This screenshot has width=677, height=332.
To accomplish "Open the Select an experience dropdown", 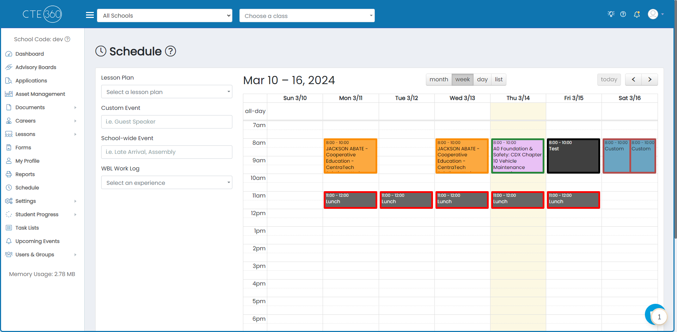I will [167, 182].
